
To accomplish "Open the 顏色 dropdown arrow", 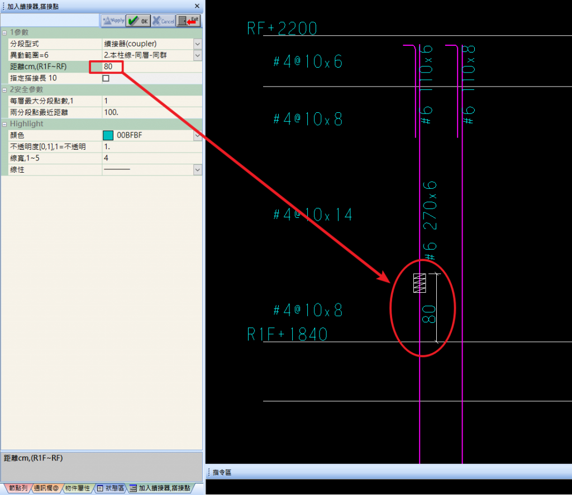I will [x=197, y=135].
